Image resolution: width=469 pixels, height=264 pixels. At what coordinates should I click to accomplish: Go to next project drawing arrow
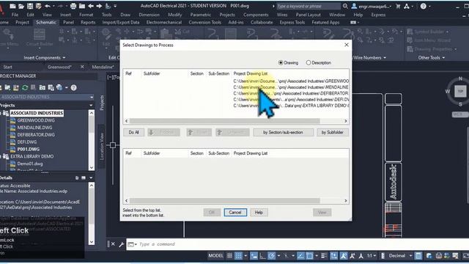pos(100,6)
